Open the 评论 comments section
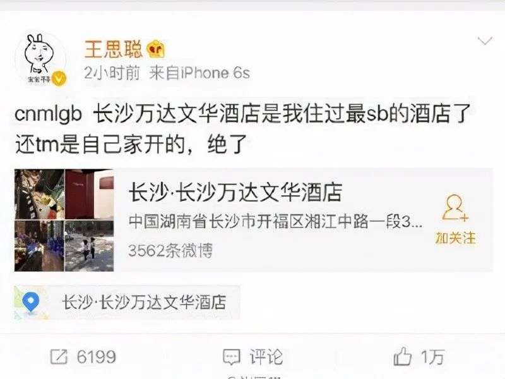This screenshot has width=505, height=379. pos(266,357)
